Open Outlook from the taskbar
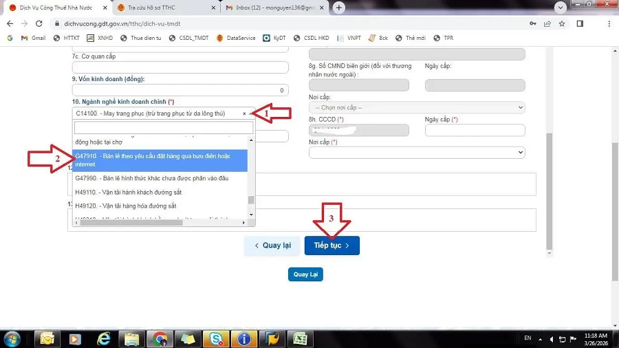Viewport: 619px width, 348px height. (x=47, y=339)
